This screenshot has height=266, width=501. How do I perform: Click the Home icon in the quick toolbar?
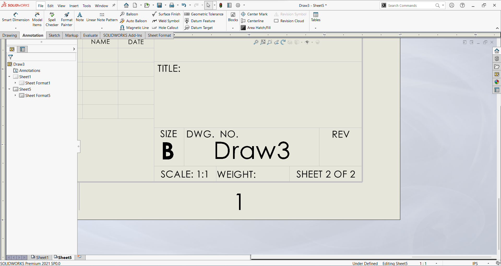click(x=126, y=5)
